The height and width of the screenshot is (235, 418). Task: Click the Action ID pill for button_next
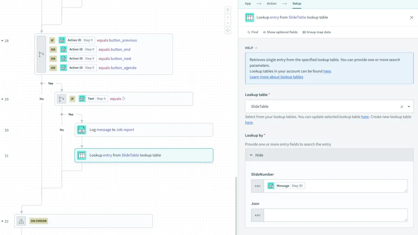tap(78, 58)
